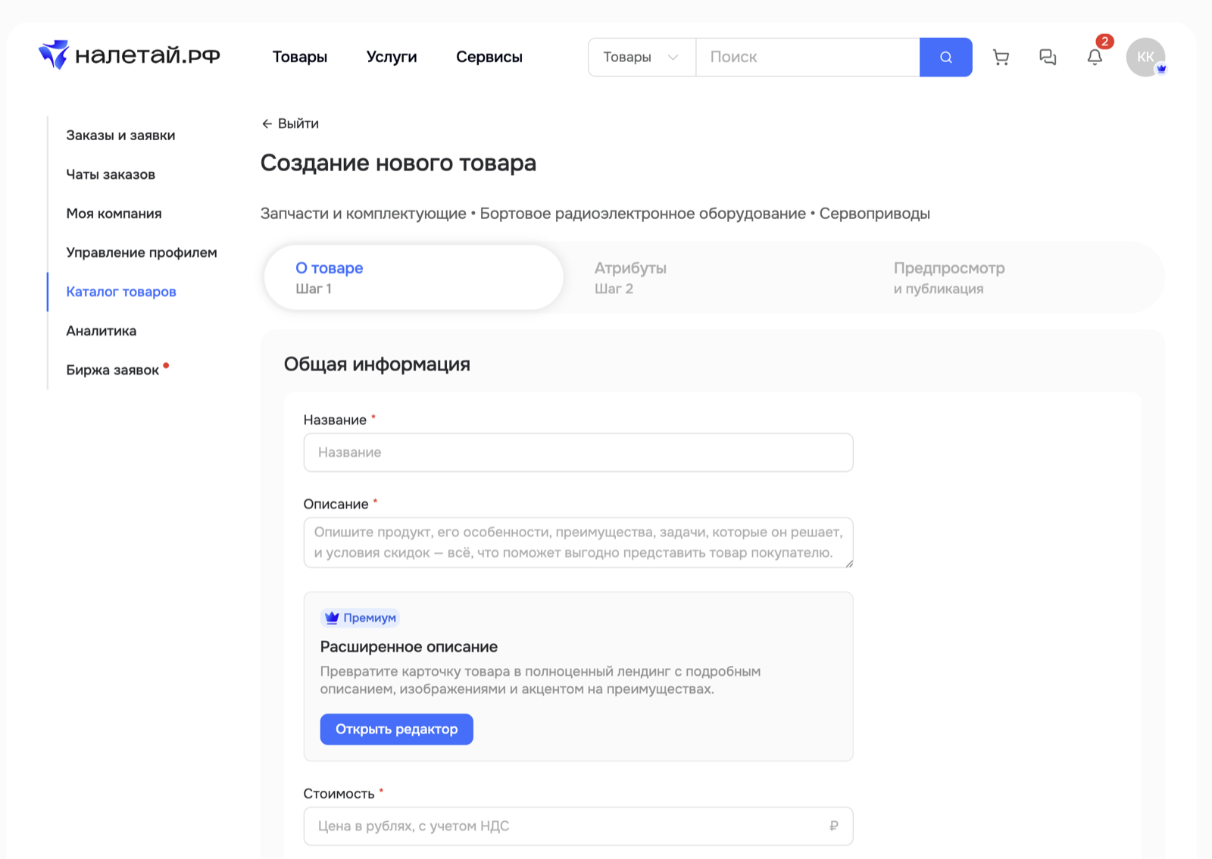
Task: Go to Чаты заказов
Action: click(111, 174)
